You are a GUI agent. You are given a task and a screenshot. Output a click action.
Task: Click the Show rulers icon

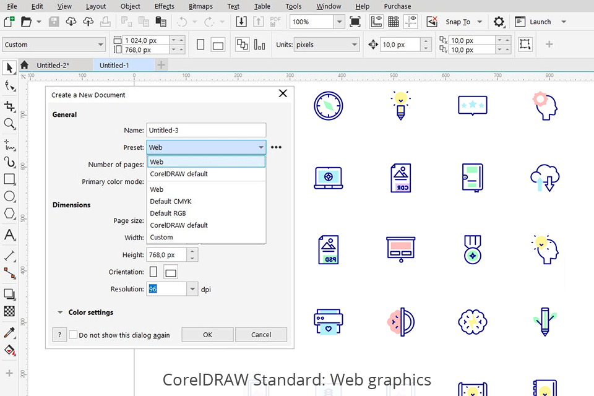coord(376,22)
